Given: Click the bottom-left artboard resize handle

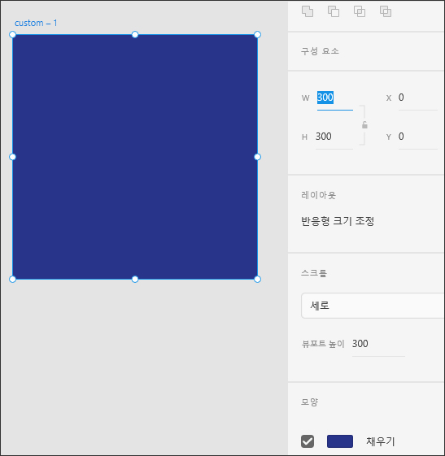Looking at the screenshot, I should (12, 279).
